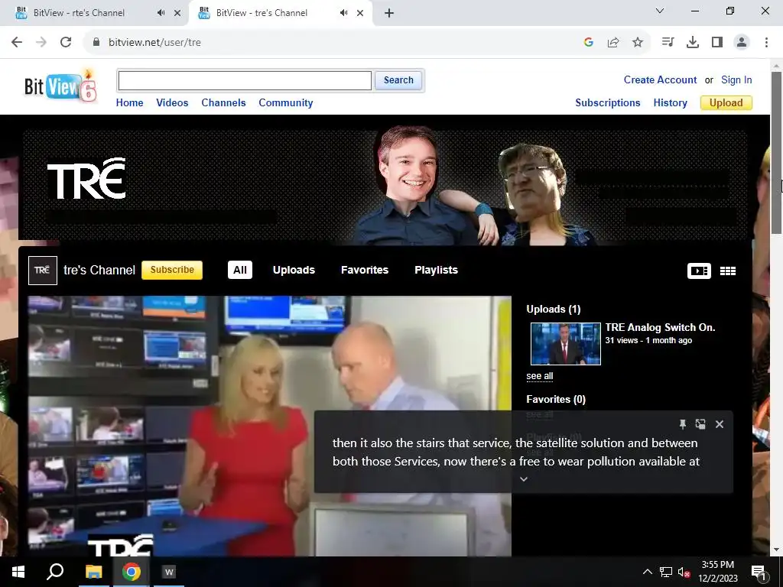Open Windows taskbar search

coord(55,572)
